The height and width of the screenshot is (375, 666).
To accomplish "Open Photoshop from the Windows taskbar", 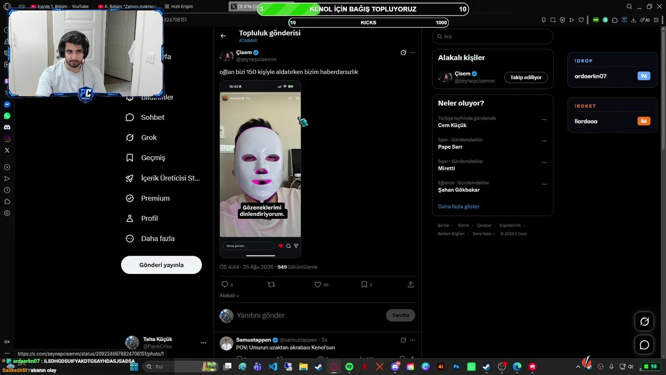I will [x=456, y=367].
